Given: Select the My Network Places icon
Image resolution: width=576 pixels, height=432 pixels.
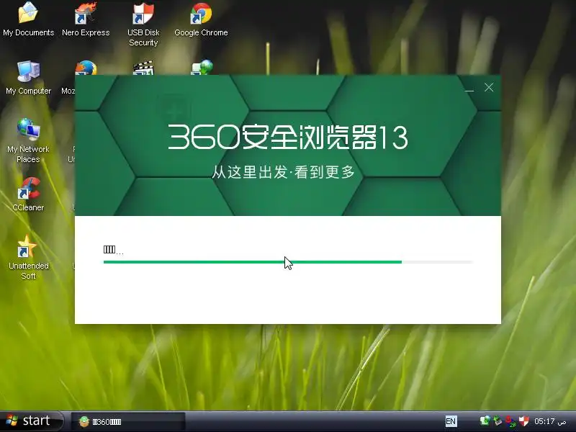Looking at the screenshot, I should point(28,141).
